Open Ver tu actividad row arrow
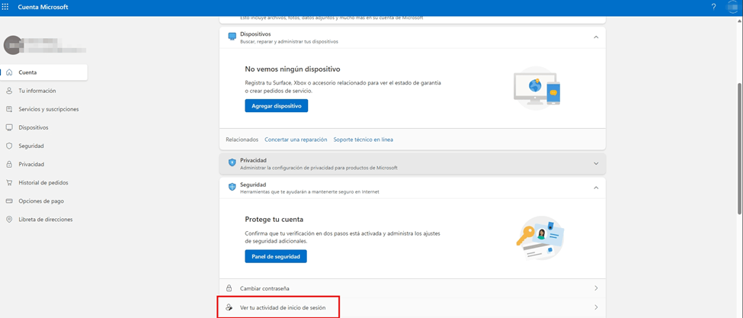The width and height of the screenshot is (743, 318). (x=596, y=307)
